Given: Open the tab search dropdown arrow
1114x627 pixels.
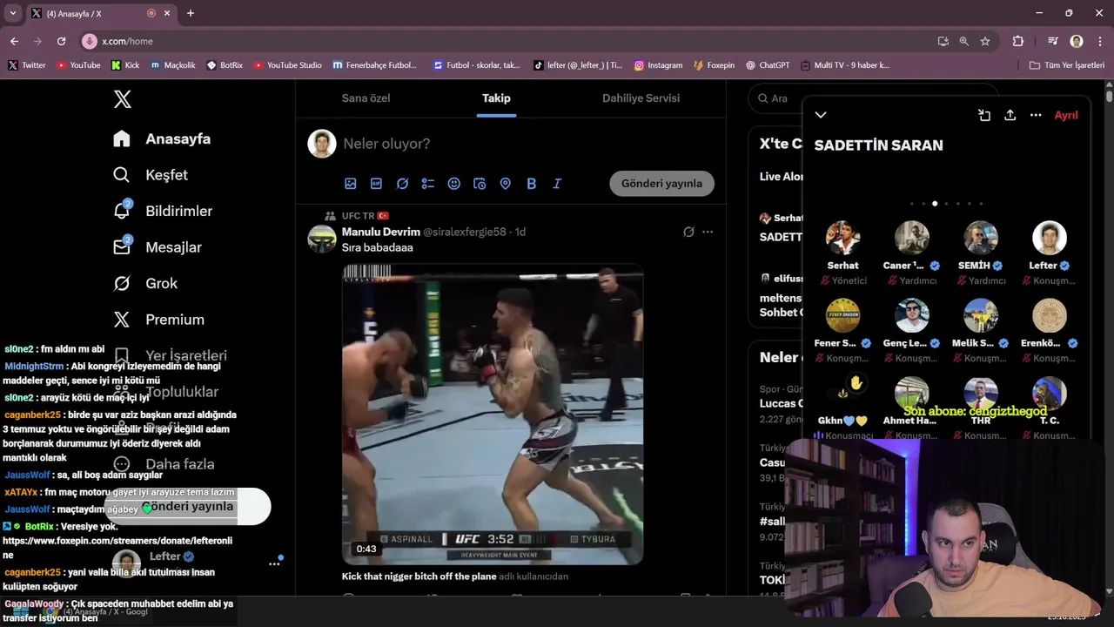Looking at the screenshot, I should tap(12, 13).
